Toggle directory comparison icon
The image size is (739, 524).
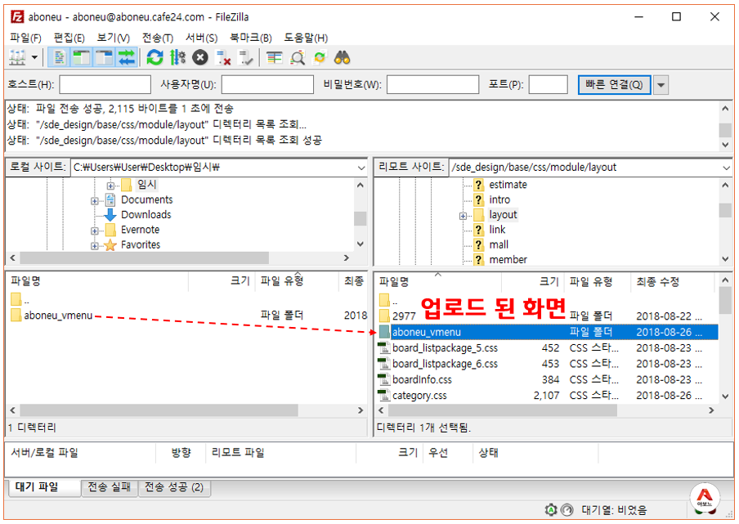(x=298, y=58)
